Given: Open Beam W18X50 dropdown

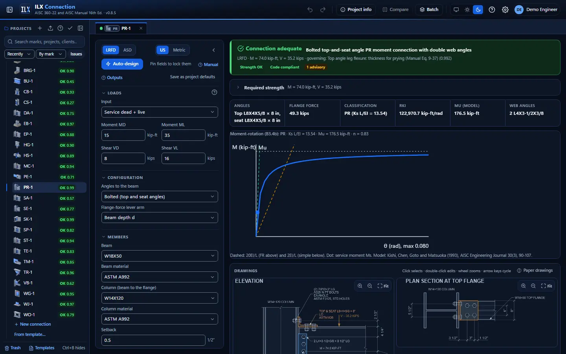Looking at the screenshot, I should [160, 256].
